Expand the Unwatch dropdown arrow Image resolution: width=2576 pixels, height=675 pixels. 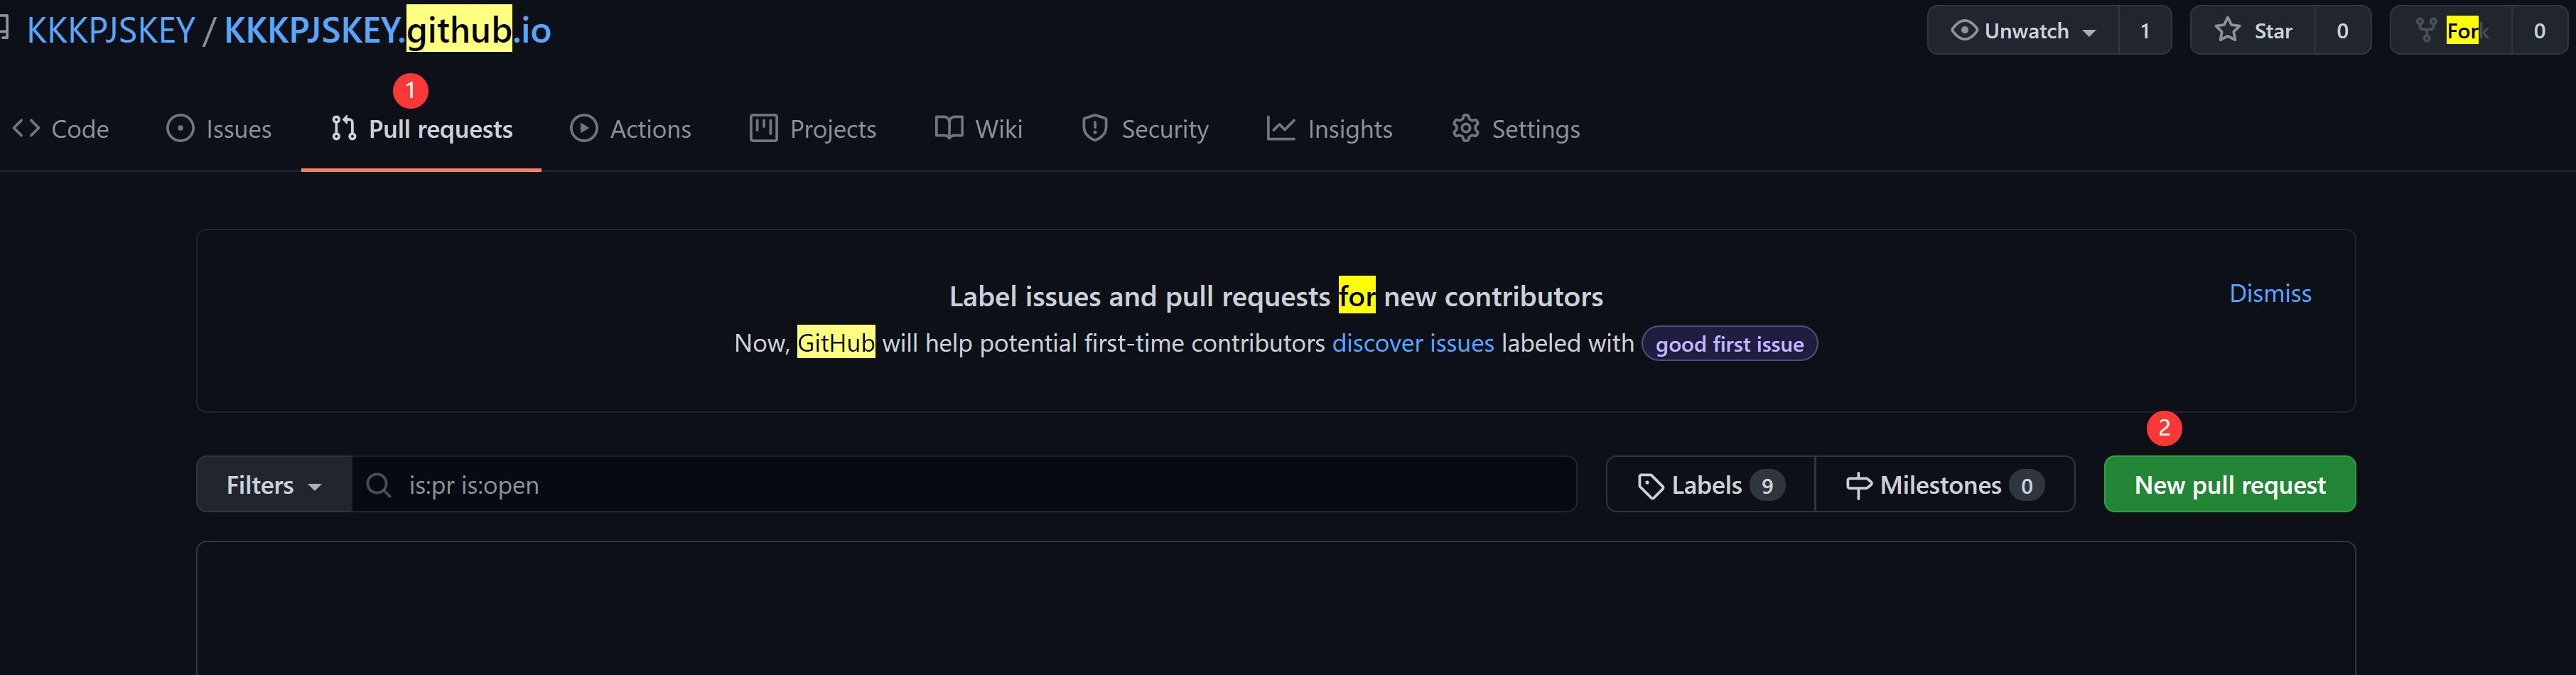point(2089,32)
